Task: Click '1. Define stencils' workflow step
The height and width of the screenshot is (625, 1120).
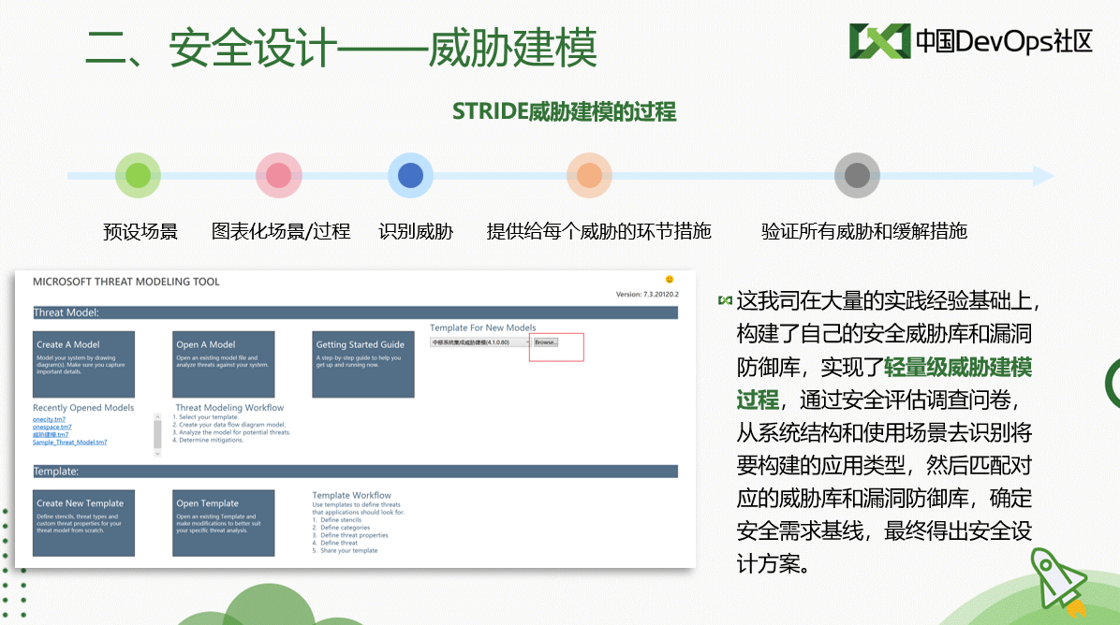Action: click(x=337, y=520)
